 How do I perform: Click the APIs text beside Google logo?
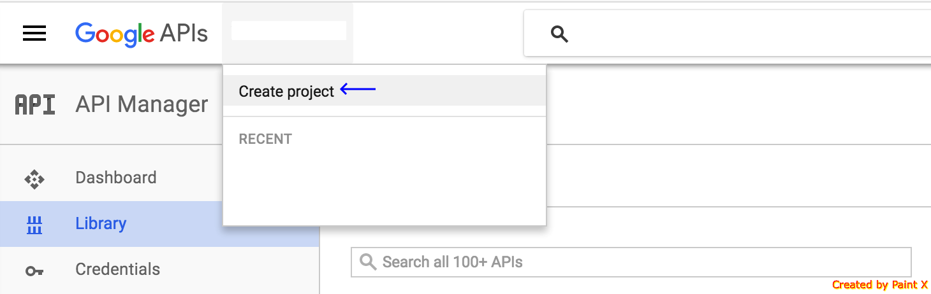[x=184, y=33]
